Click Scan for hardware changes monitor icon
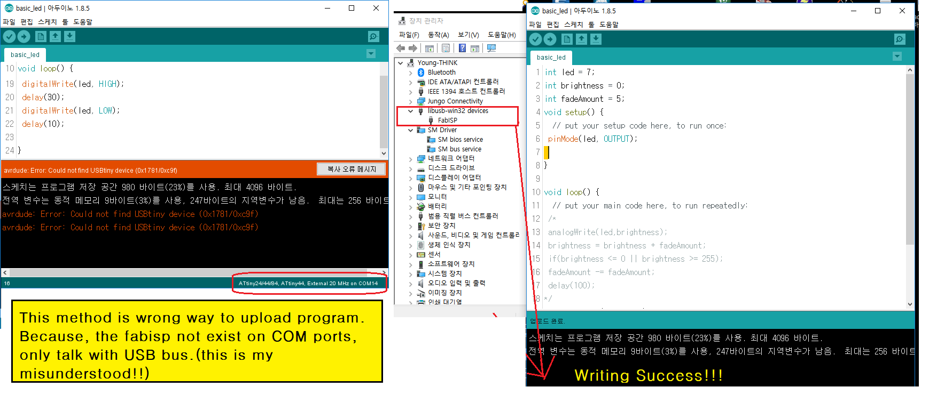The height and width of the screenshot is (395, 929). pos(491,48)
